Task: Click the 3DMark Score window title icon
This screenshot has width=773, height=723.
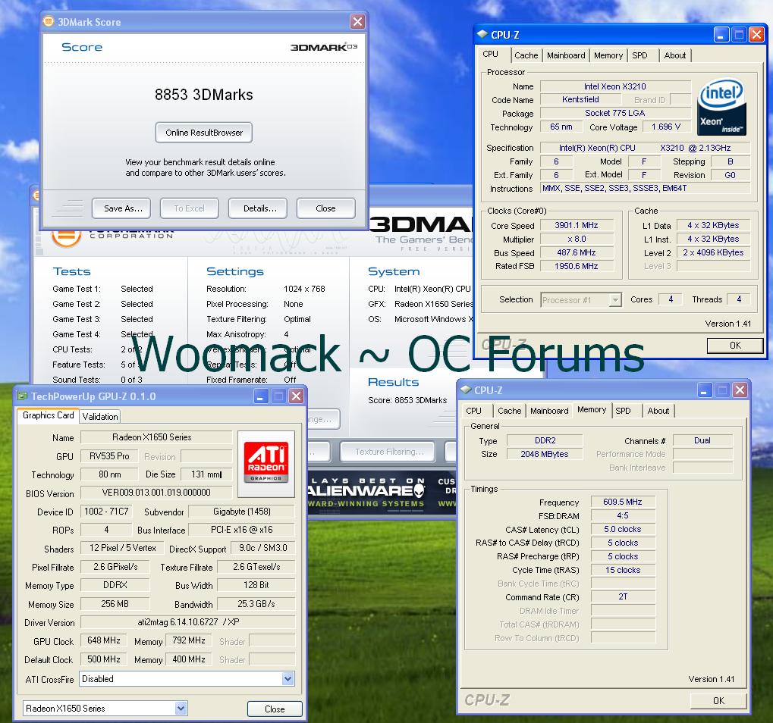Action: click(49, 21)
